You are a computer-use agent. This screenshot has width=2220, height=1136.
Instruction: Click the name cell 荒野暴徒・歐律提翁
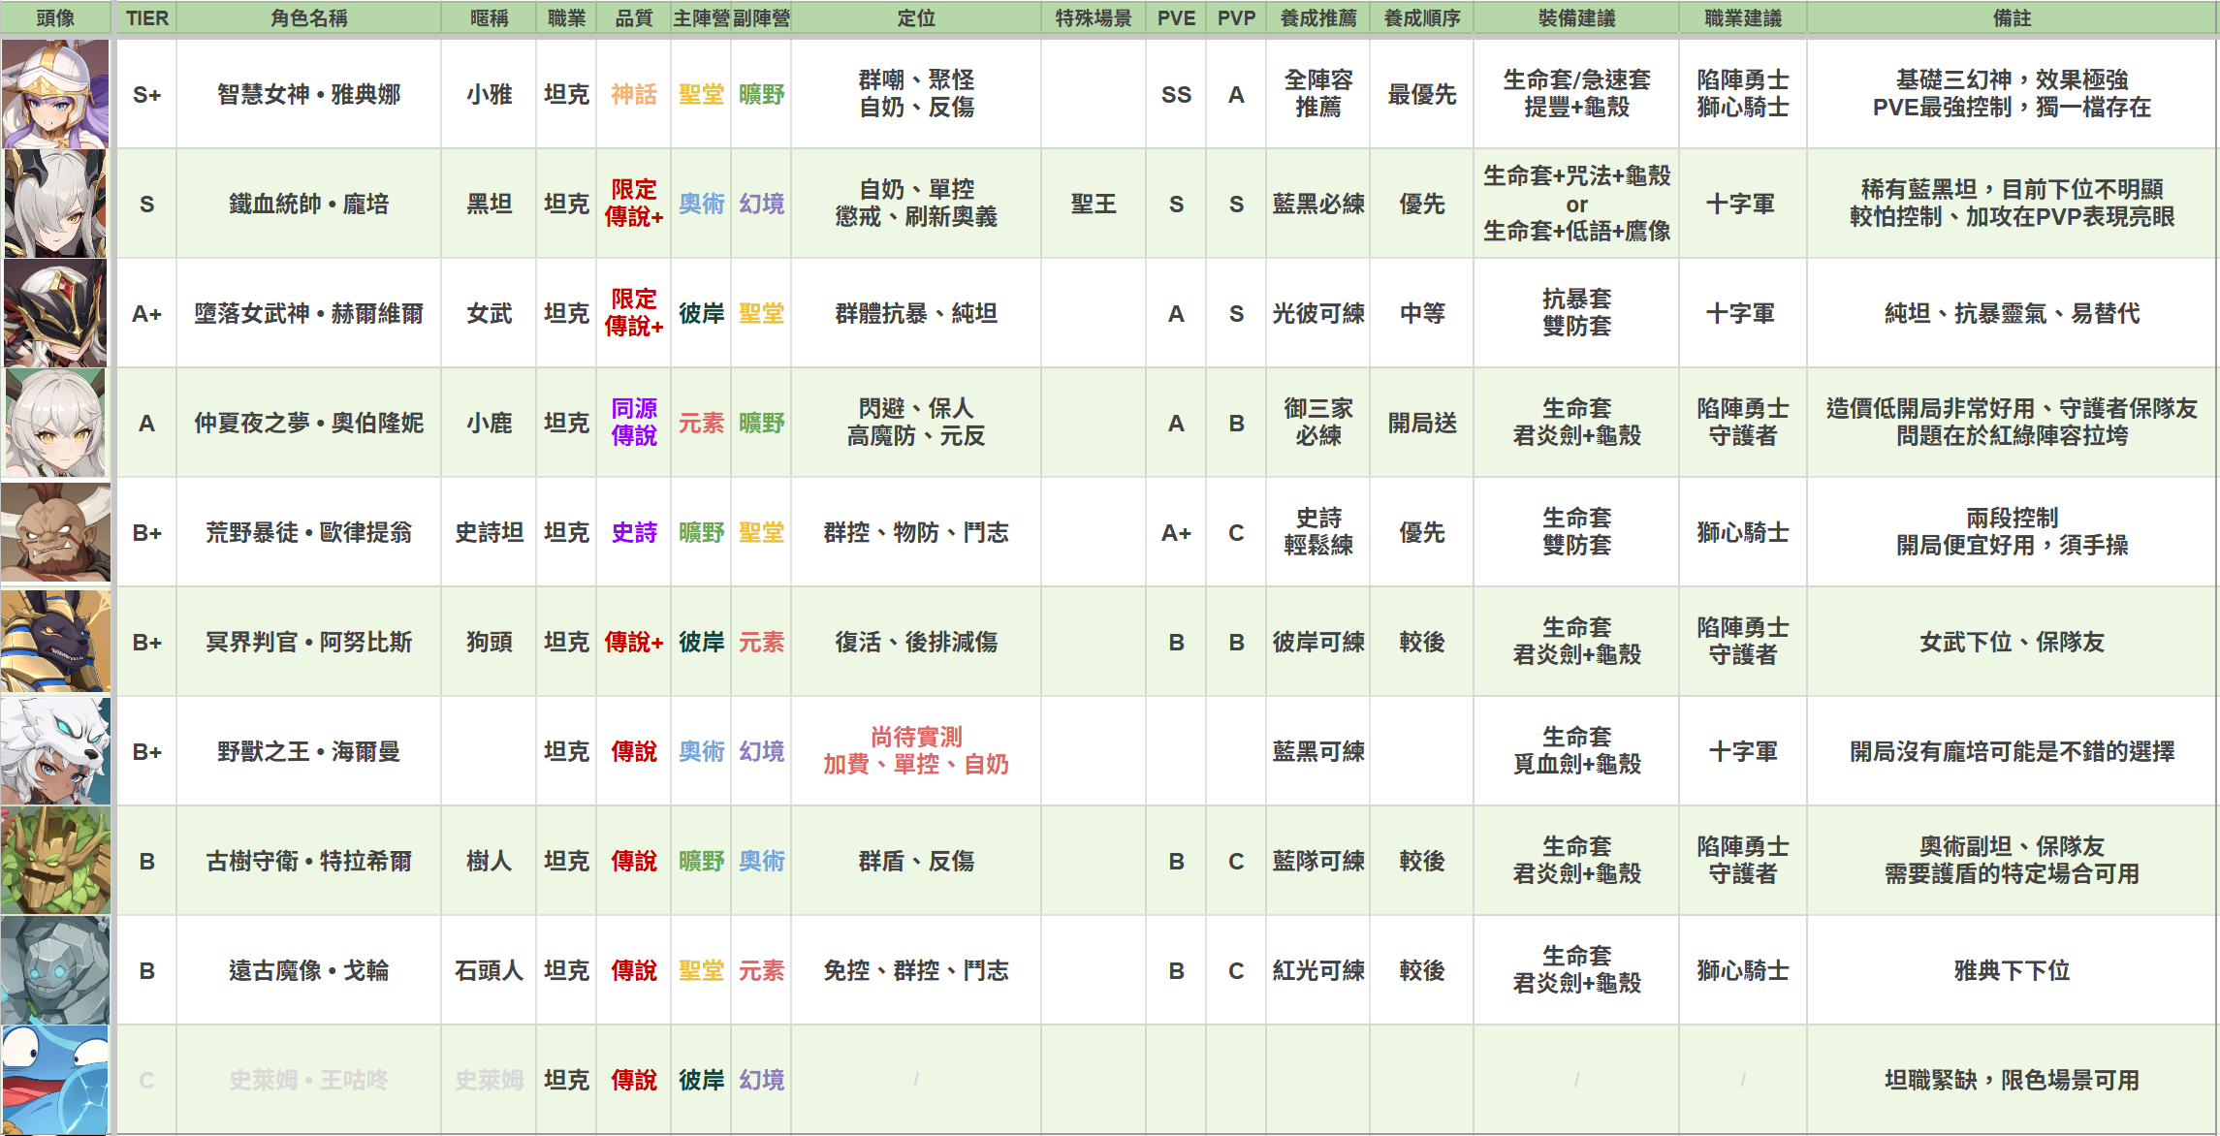pyautogui.click(x=308, y=532)
